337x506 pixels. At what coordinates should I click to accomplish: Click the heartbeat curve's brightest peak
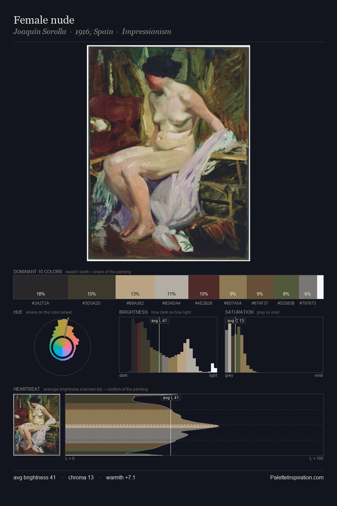[218, 426]
